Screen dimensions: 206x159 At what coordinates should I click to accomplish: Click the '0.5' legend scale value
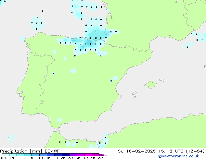click(x=11, y=158)
